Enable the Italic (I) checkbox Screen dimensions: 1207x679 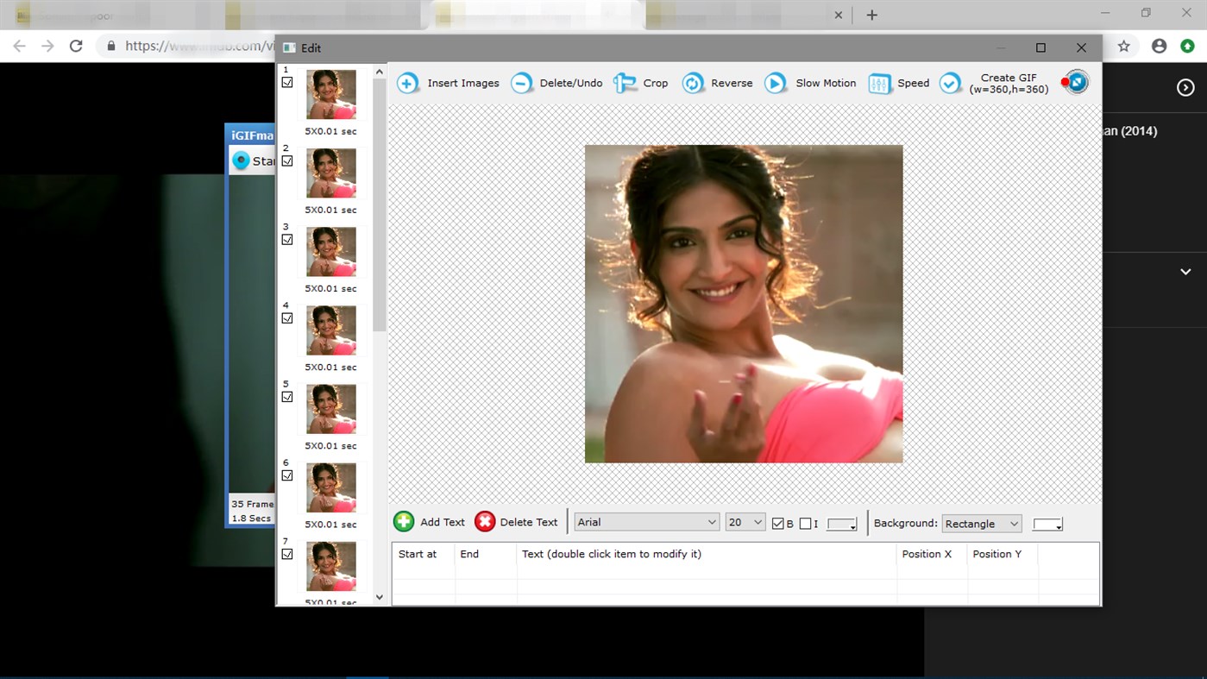[805, 524]
